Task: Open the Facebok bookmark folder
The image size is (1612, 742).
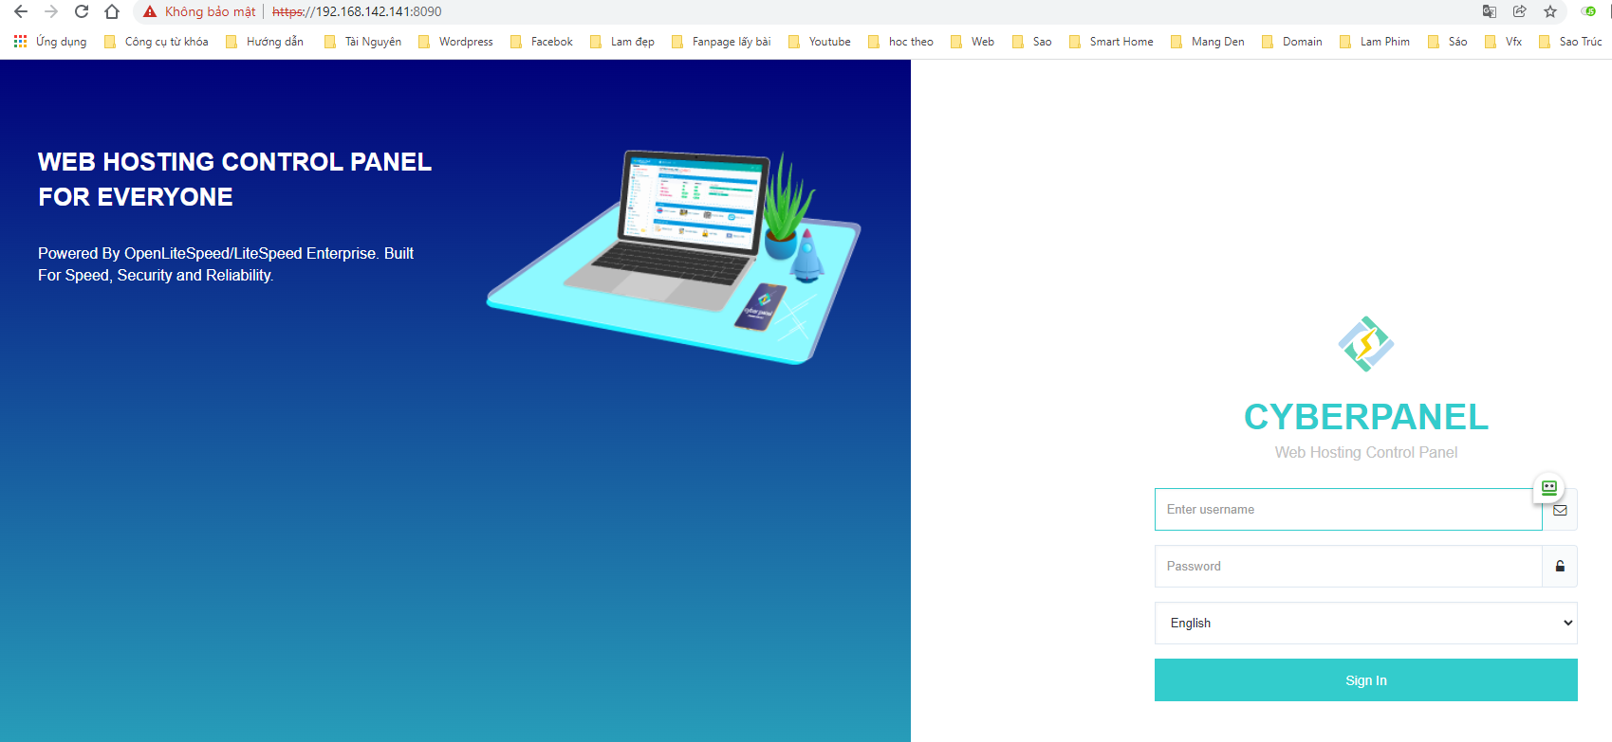Action: point(542,42)
